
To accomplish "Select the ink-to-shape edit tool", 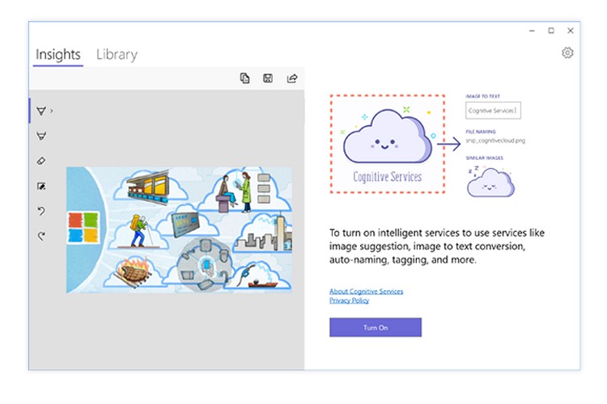I will pos(41,187).
